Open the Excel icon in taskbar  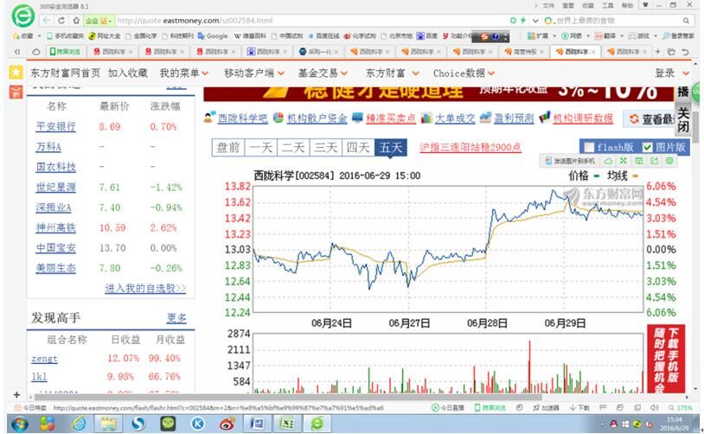click(x=286, y=424)
